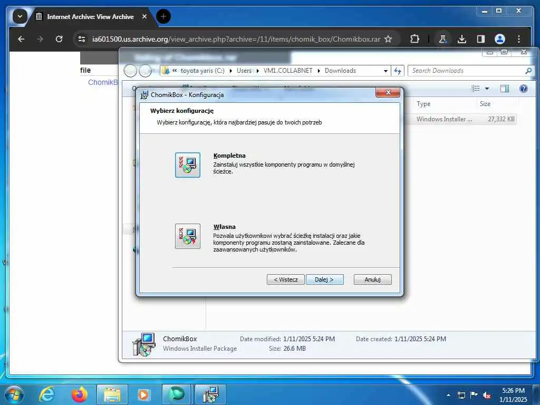Select VM1.COLLABNET in the Explorer breadcrumb
The image size is (540, 405).
tap(287, 71)
